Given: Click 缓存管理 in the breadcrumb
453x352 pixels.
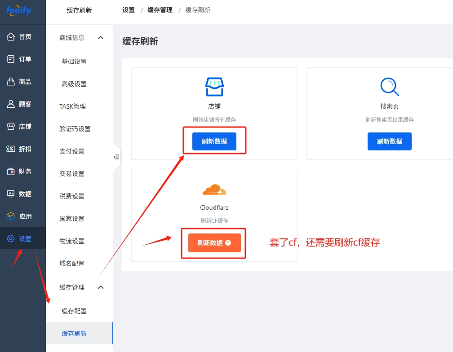Looking at the screenshot, I should point(160,10).
